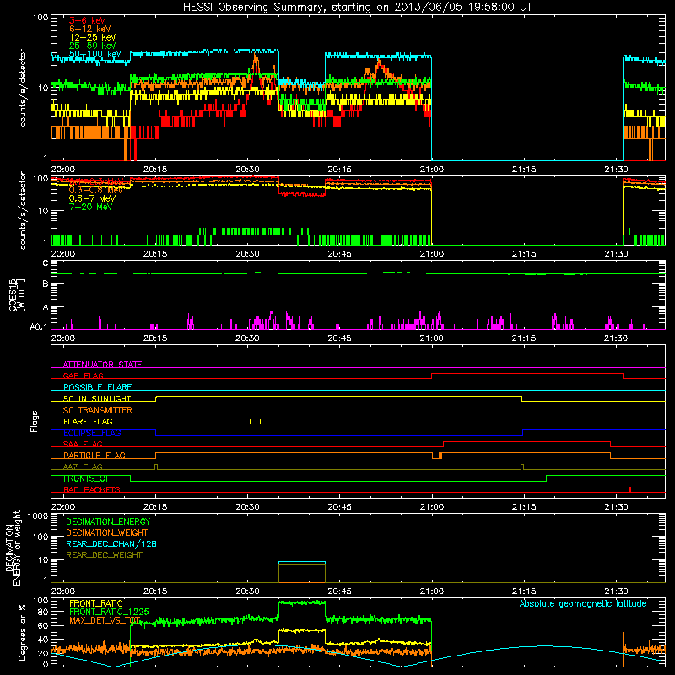The image size is (675, 675).
Task: Select the ATTENUATOR_STATE flag label
Action: pos(102,364)
